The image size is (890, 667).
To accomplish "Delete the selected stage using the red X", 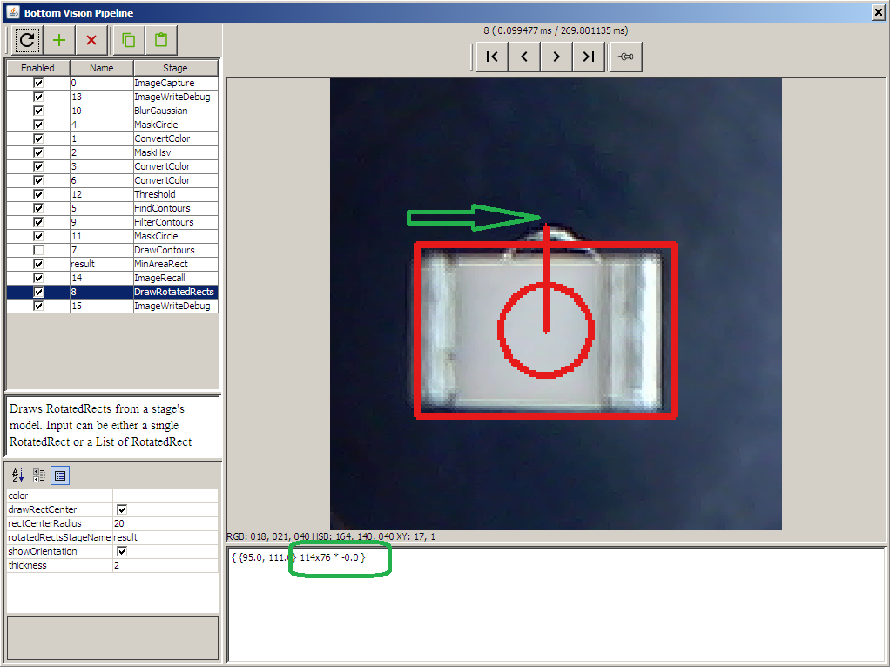I will (90, 40).
